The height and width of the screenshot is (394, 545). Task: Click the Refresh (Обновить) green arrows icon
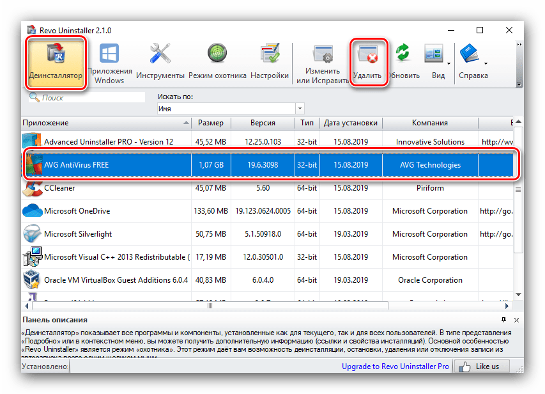pyautogui.click(x=403, y=54)
